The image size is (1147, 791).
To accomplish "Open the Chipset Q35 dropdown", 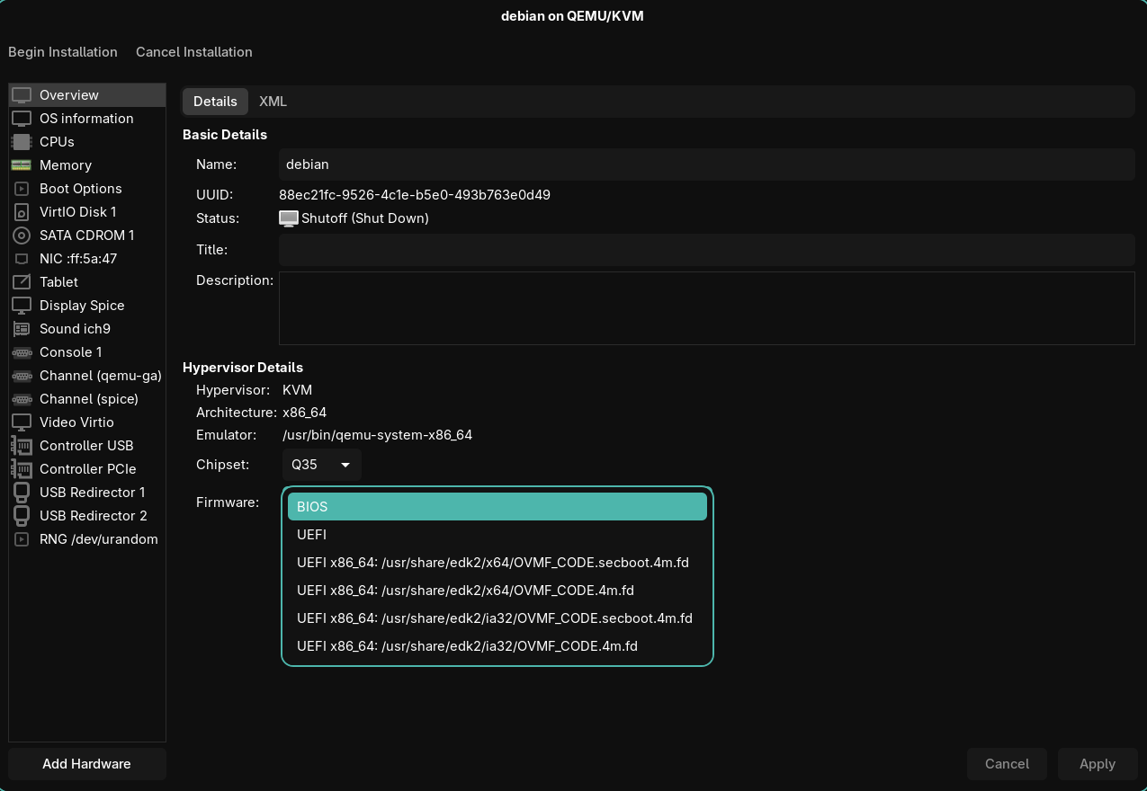I will (x=322, y=465).
